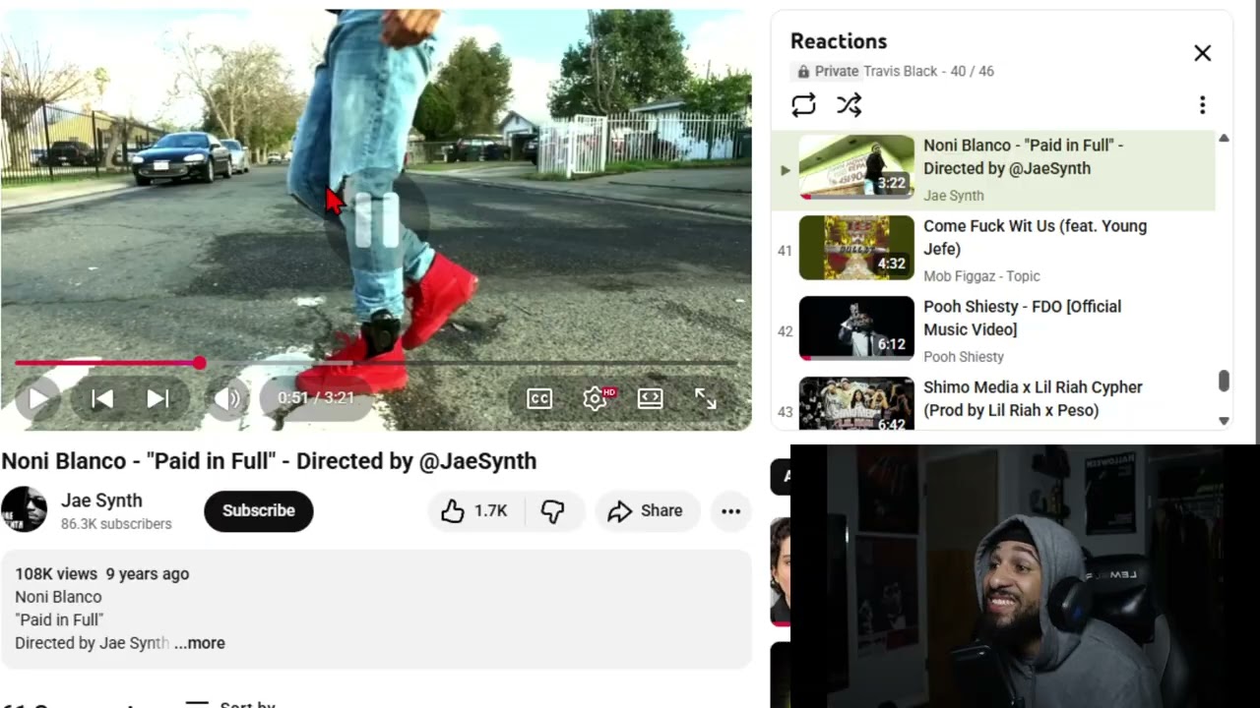
Task: Open Jae Synth channel avatar
Action: coord(24,509)
